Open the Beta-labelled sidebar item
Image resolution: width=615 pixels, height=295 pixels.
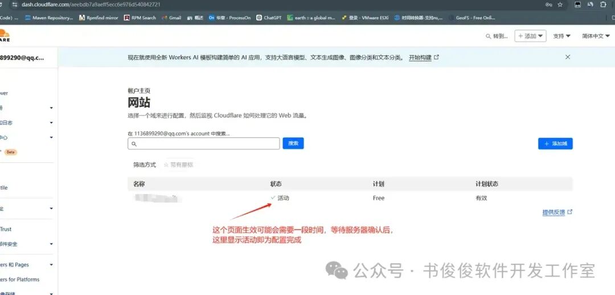[x=10, y=152]
